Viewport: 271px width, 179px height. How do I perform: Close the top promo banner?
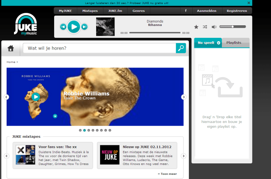(x=249, y=3)
